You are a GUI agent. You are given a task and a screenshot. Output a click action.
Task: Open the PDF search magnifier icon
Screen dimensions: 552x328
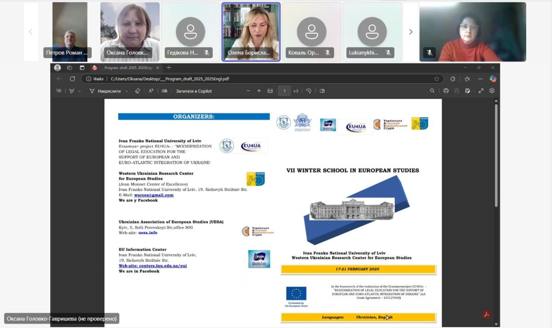point(432,91)
